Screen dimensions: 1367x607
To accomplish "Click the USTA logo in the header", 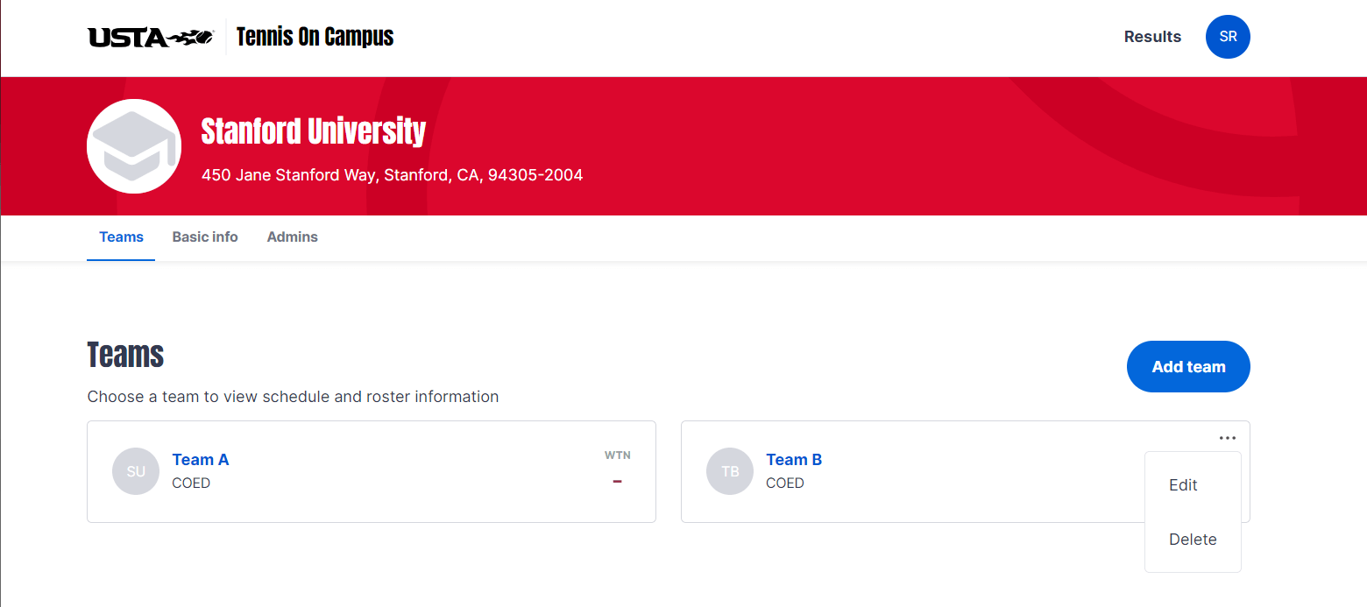I will [147, 37].
